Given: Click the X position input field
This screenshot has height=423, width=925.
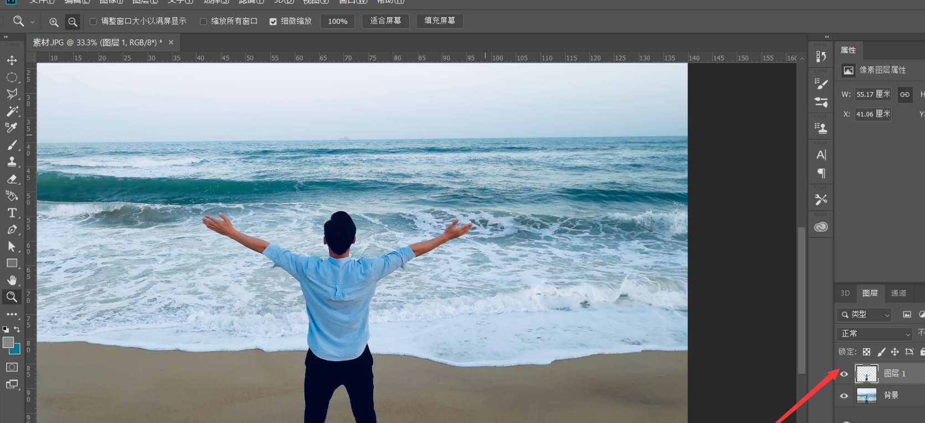Looking at the screenshot, I should [x=873, y=114].
